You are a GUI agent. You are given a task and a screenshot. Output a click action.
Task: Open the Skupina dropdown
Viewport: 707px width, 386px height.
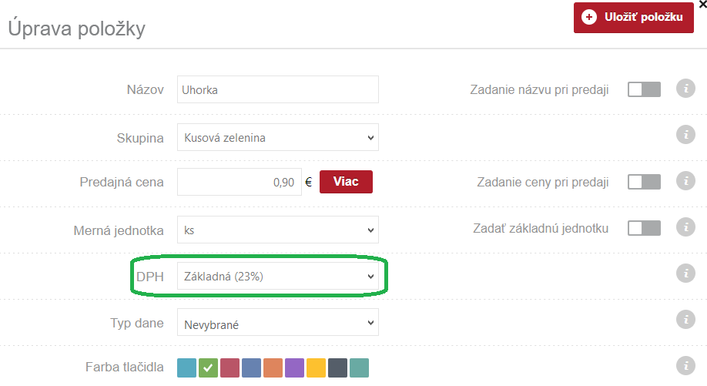click(x=278, y=138)
